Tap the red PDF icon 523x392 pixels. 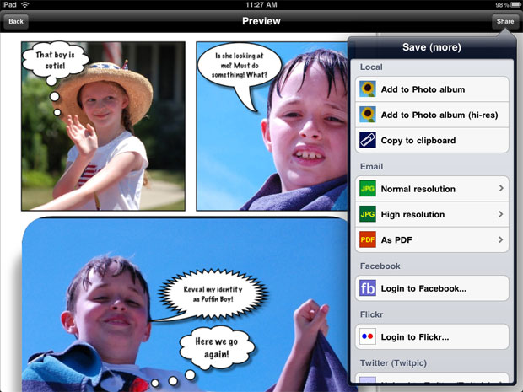[368, 239]
